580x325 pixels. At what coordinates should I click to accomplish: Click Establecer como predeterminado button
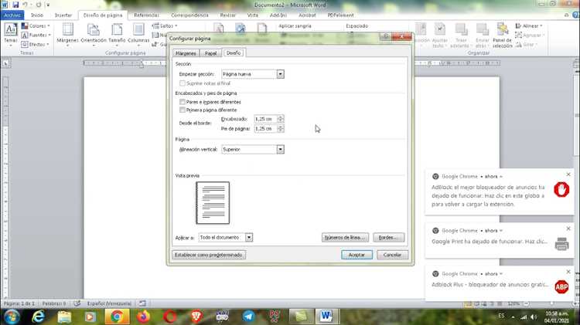click(x=209, y=255)
